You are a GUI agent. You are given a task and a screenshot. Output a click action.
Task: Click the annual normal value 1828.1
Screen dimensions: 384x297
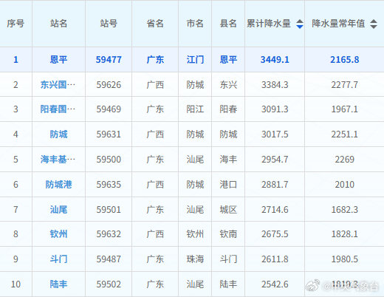(x=345, y=234)
